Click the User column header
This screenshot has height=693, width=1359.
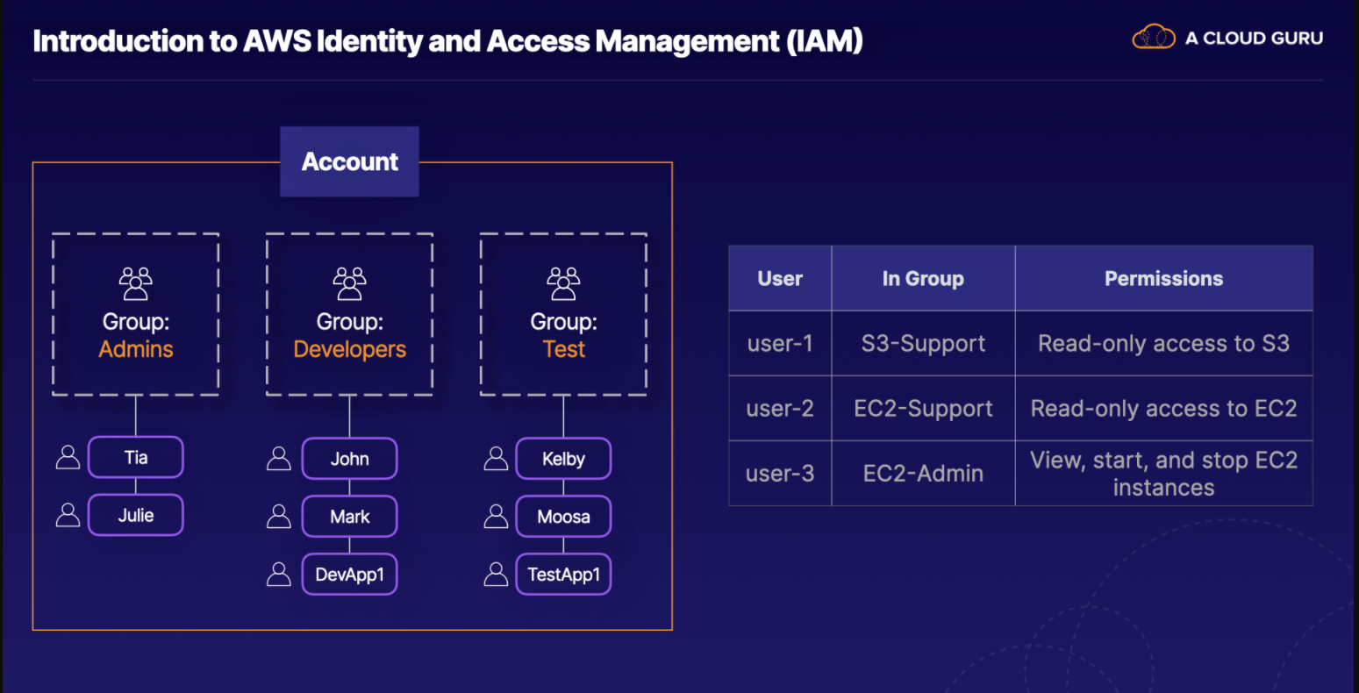780,278
